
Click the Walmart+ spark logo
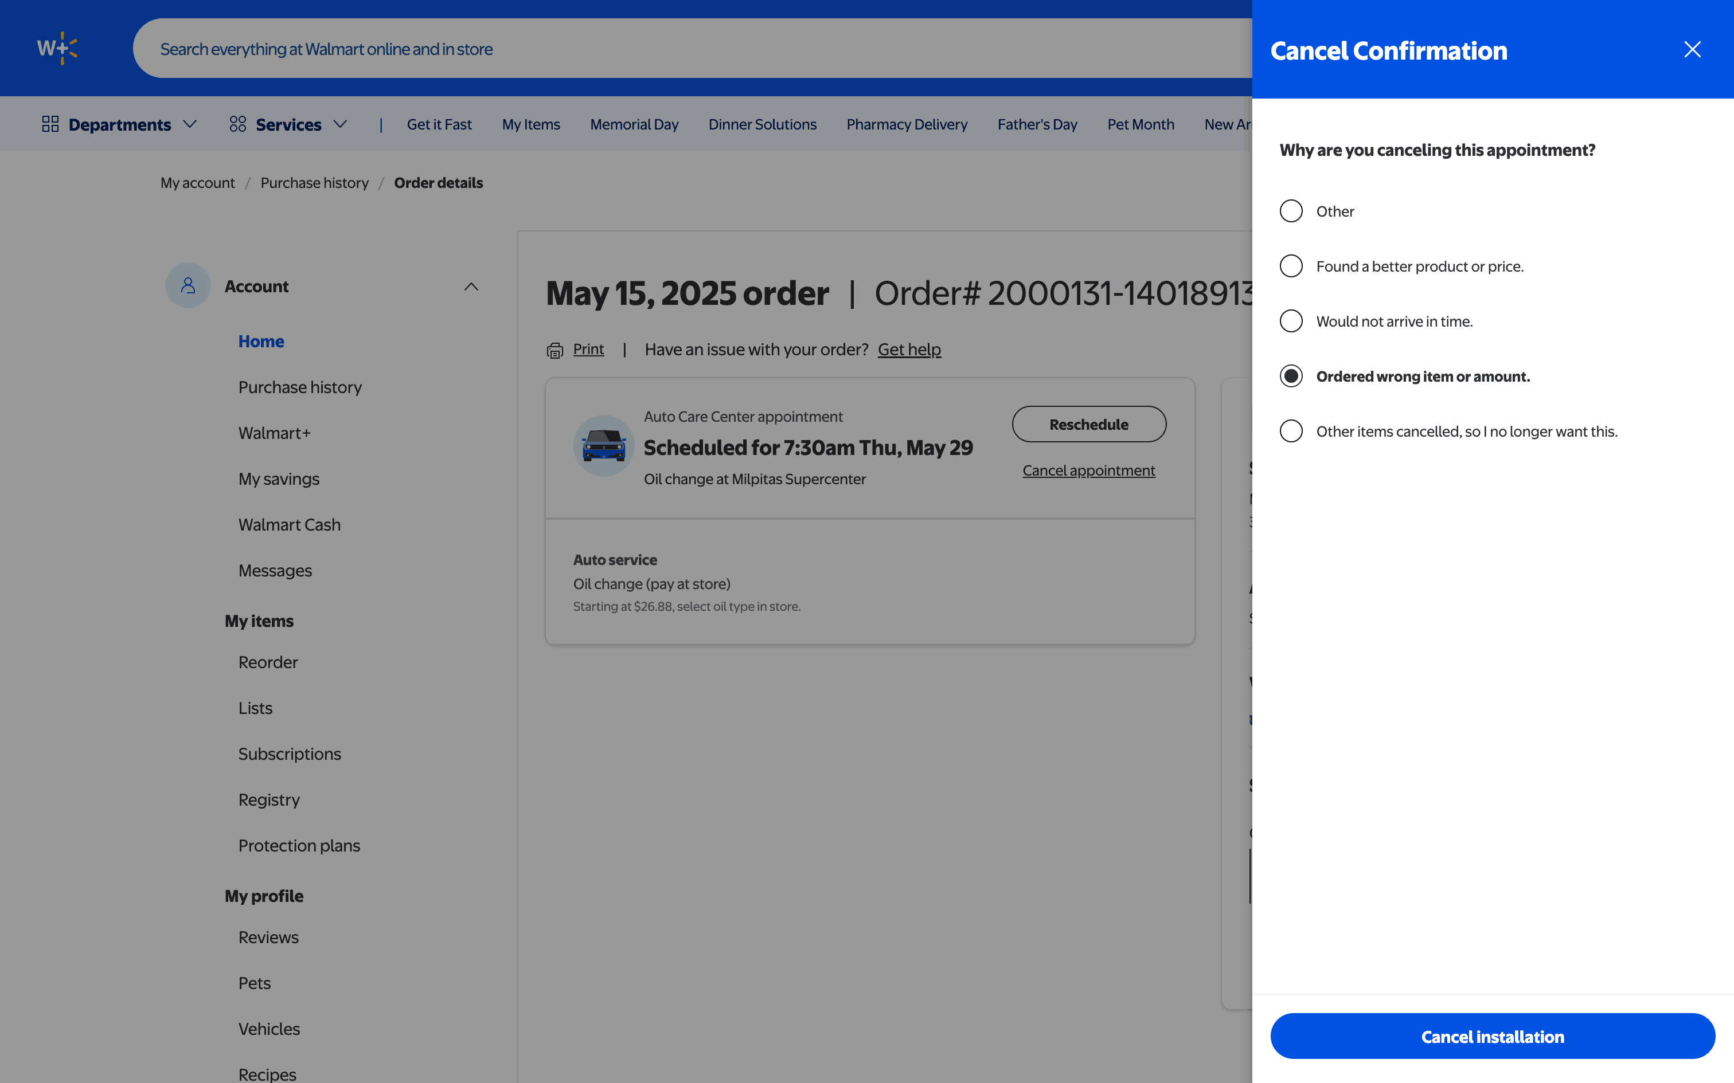(x=57, y=48)
